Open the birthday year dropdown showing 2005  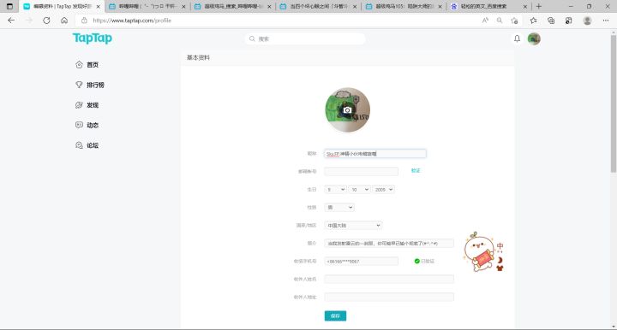point(383,190)
